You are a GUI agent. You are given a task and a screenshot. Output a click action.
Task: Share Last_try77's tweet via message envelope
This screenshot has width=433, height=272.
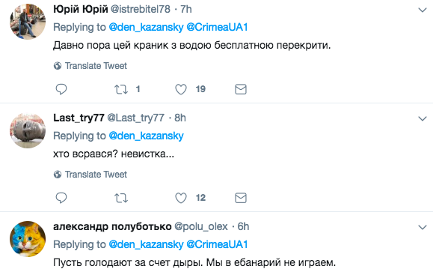pos(241,198)
